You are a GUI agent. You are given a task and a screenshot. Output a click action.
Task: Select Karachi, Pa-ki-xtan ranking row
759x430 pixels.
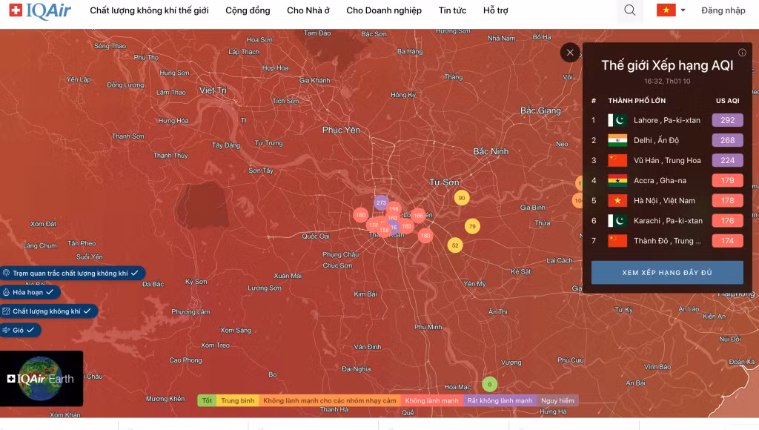pyautogui.click(x=667, y=221)
